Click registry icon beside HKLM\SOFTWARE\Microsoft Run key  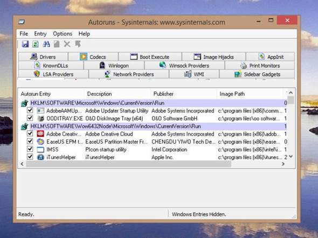pos(24,103)
